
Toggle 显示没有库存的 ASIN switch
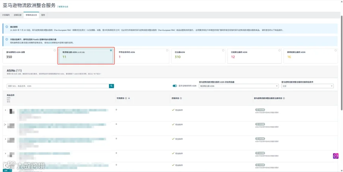pyautogui.click(x=175, y=86)
